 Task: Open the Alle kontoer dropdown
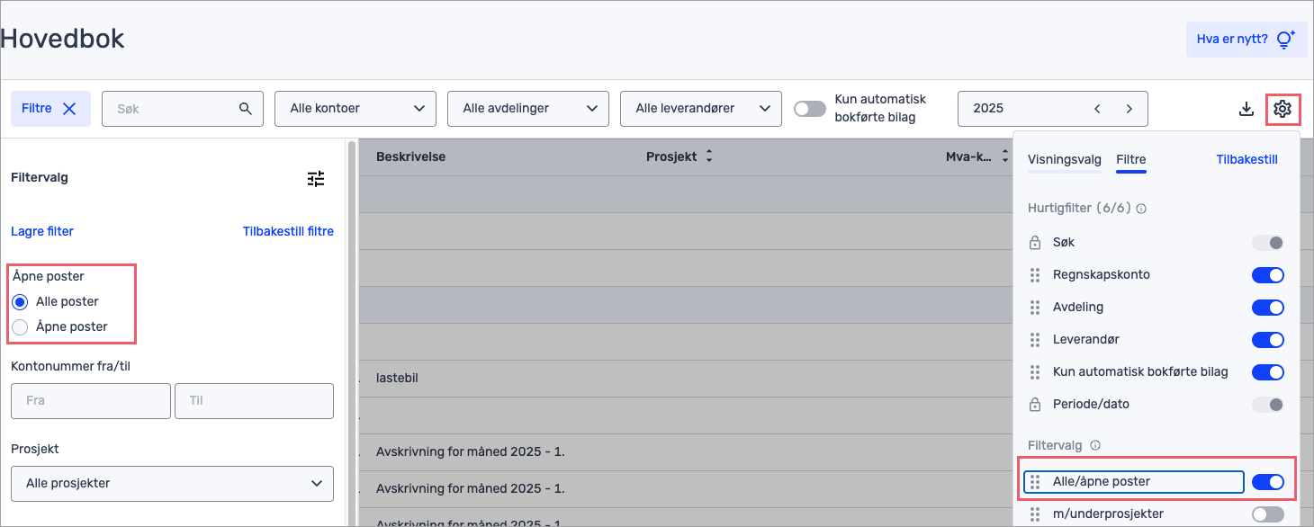[355, 109]
